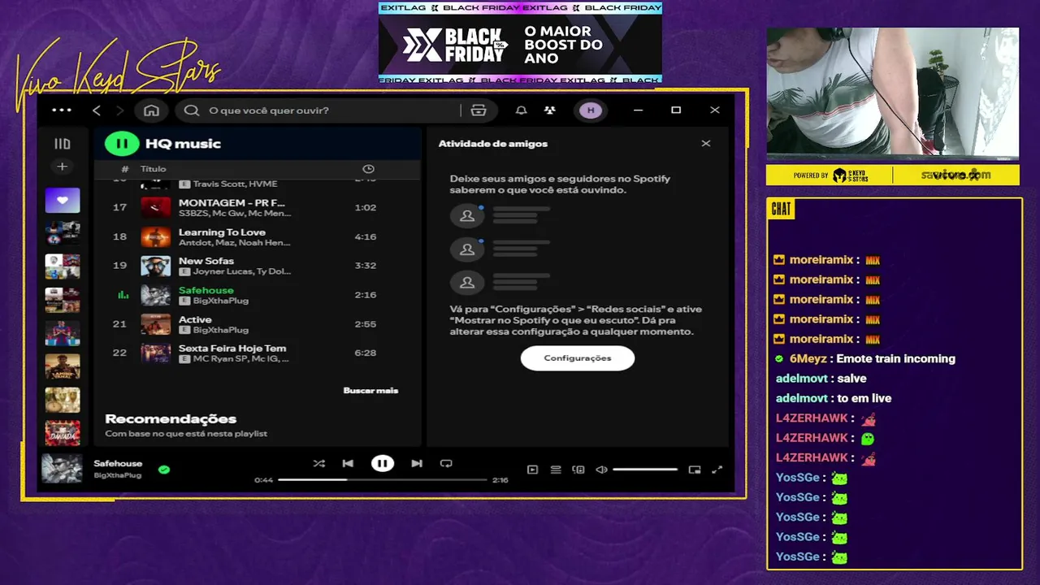1040x585 pixels.
Task: Go forward with the right arrow
Action: point(119,110)
